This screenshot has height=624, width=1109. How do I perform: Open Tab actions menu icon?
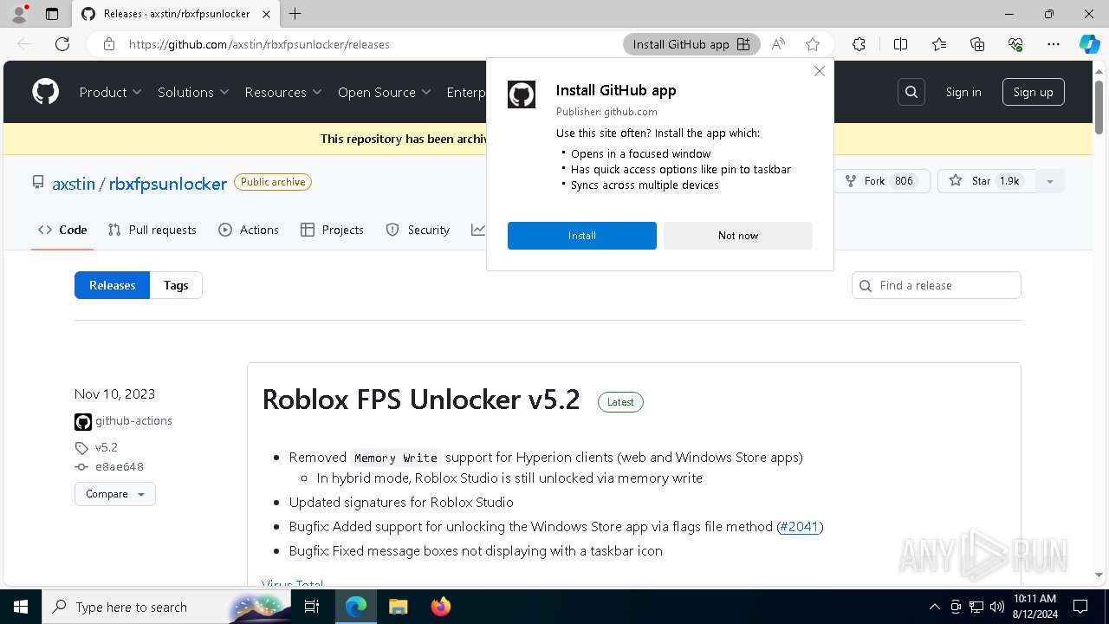pos(52,14)
